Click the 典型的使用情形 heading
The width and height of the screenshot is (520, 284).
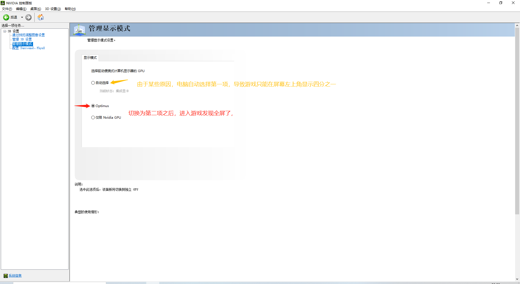[x=87, y=212]
